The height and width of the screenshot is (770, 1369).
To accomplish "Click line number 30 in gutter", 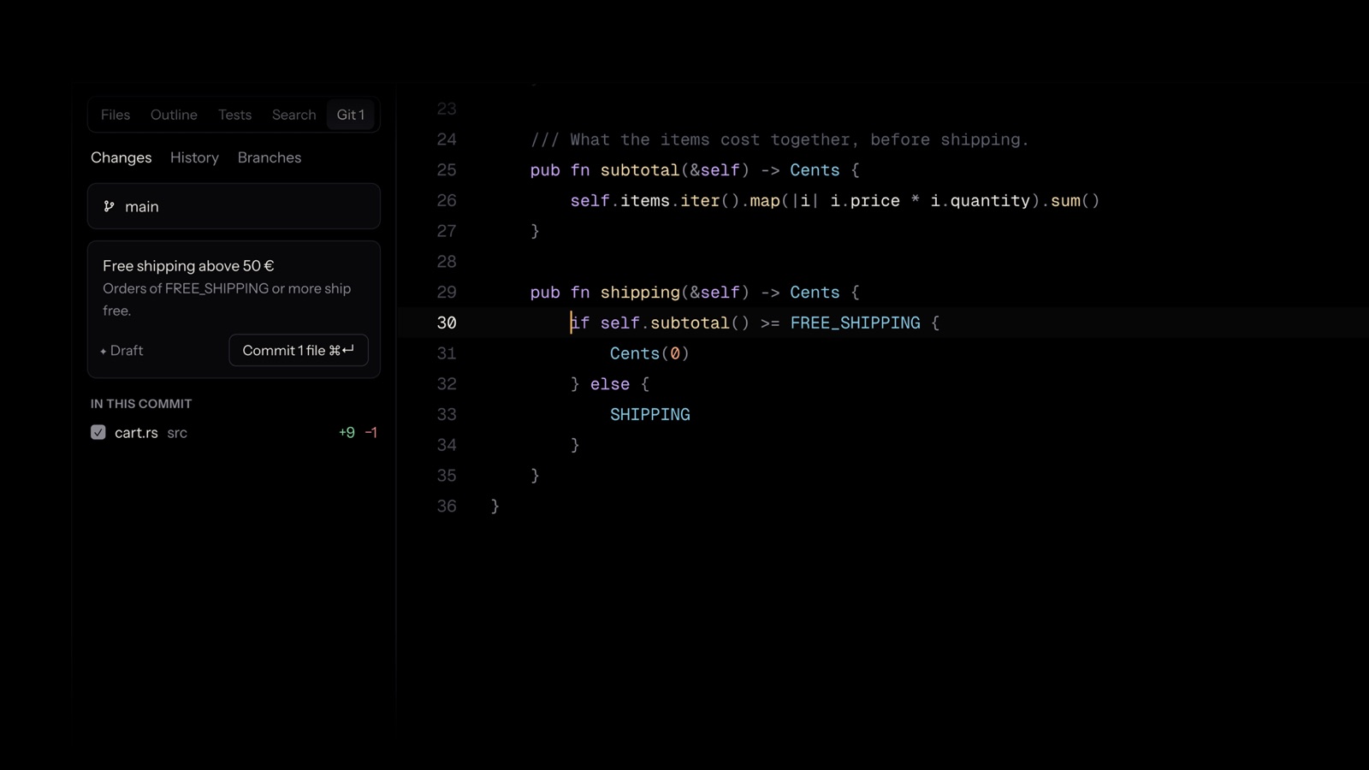I will pos(447,323).
